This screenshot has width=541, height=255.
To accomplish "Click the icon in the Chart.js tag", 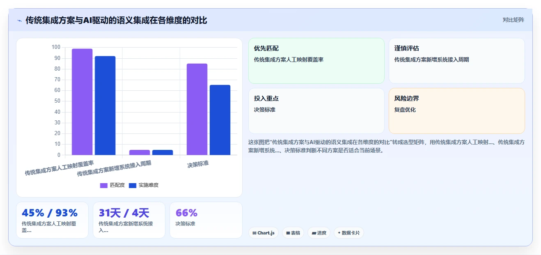I will pos(254,233).
